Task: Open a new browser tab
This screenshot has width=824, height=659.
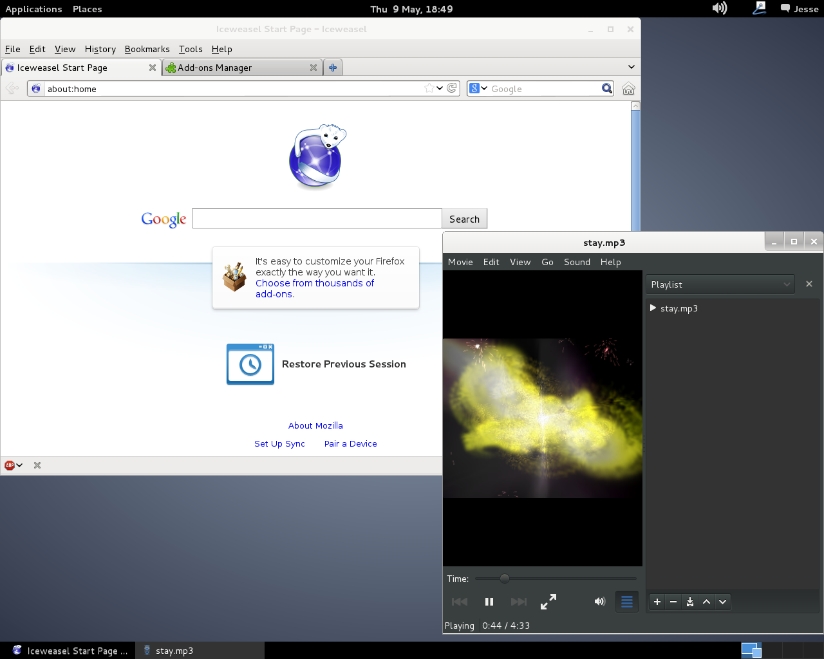Action: point(333,68)
